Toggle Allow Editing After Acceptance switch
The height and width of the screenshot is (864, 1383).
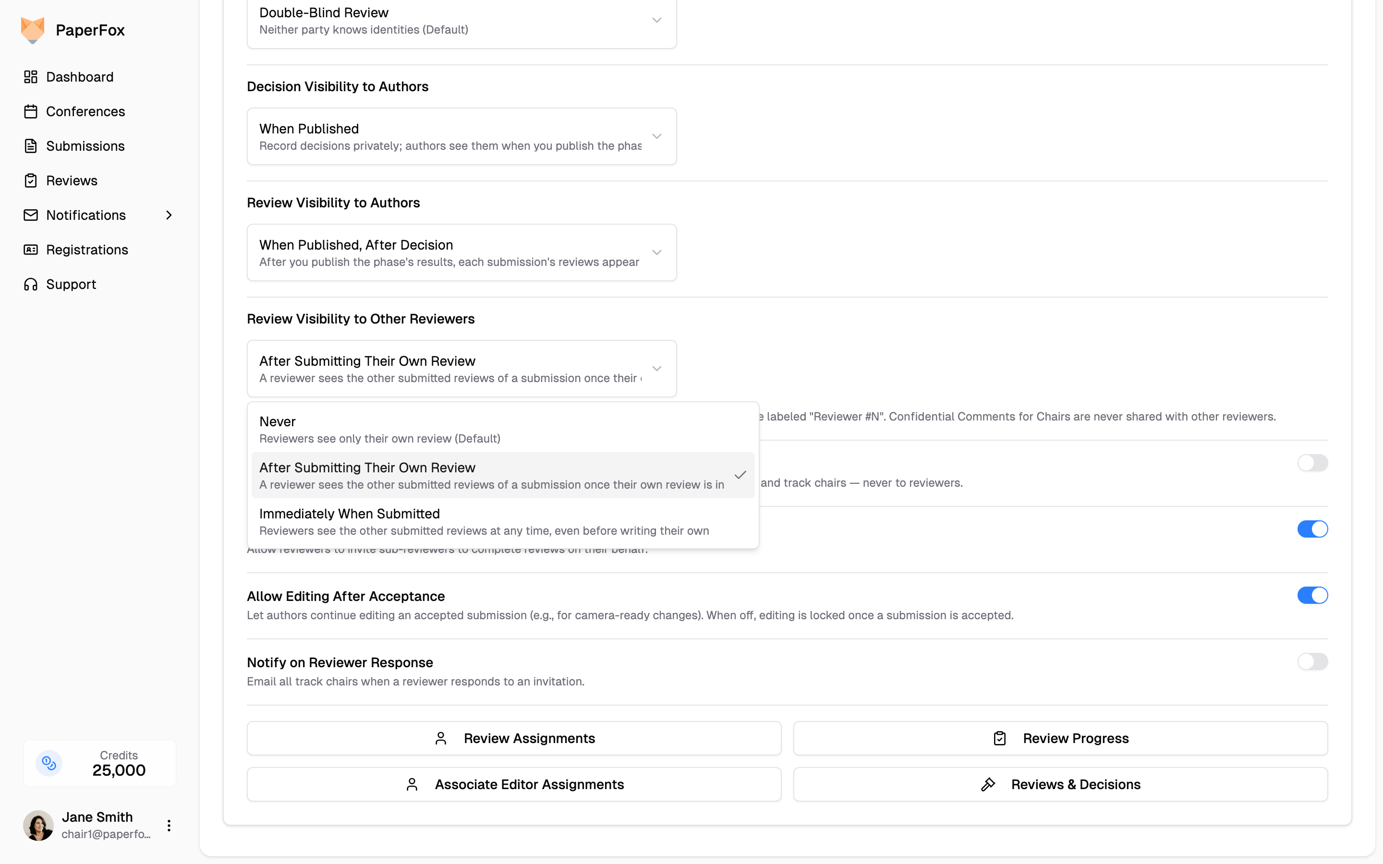[1312, 595]
